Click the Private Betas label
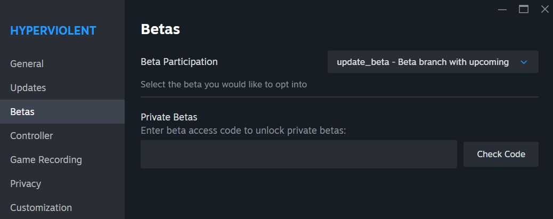 [x=169, y=117]
